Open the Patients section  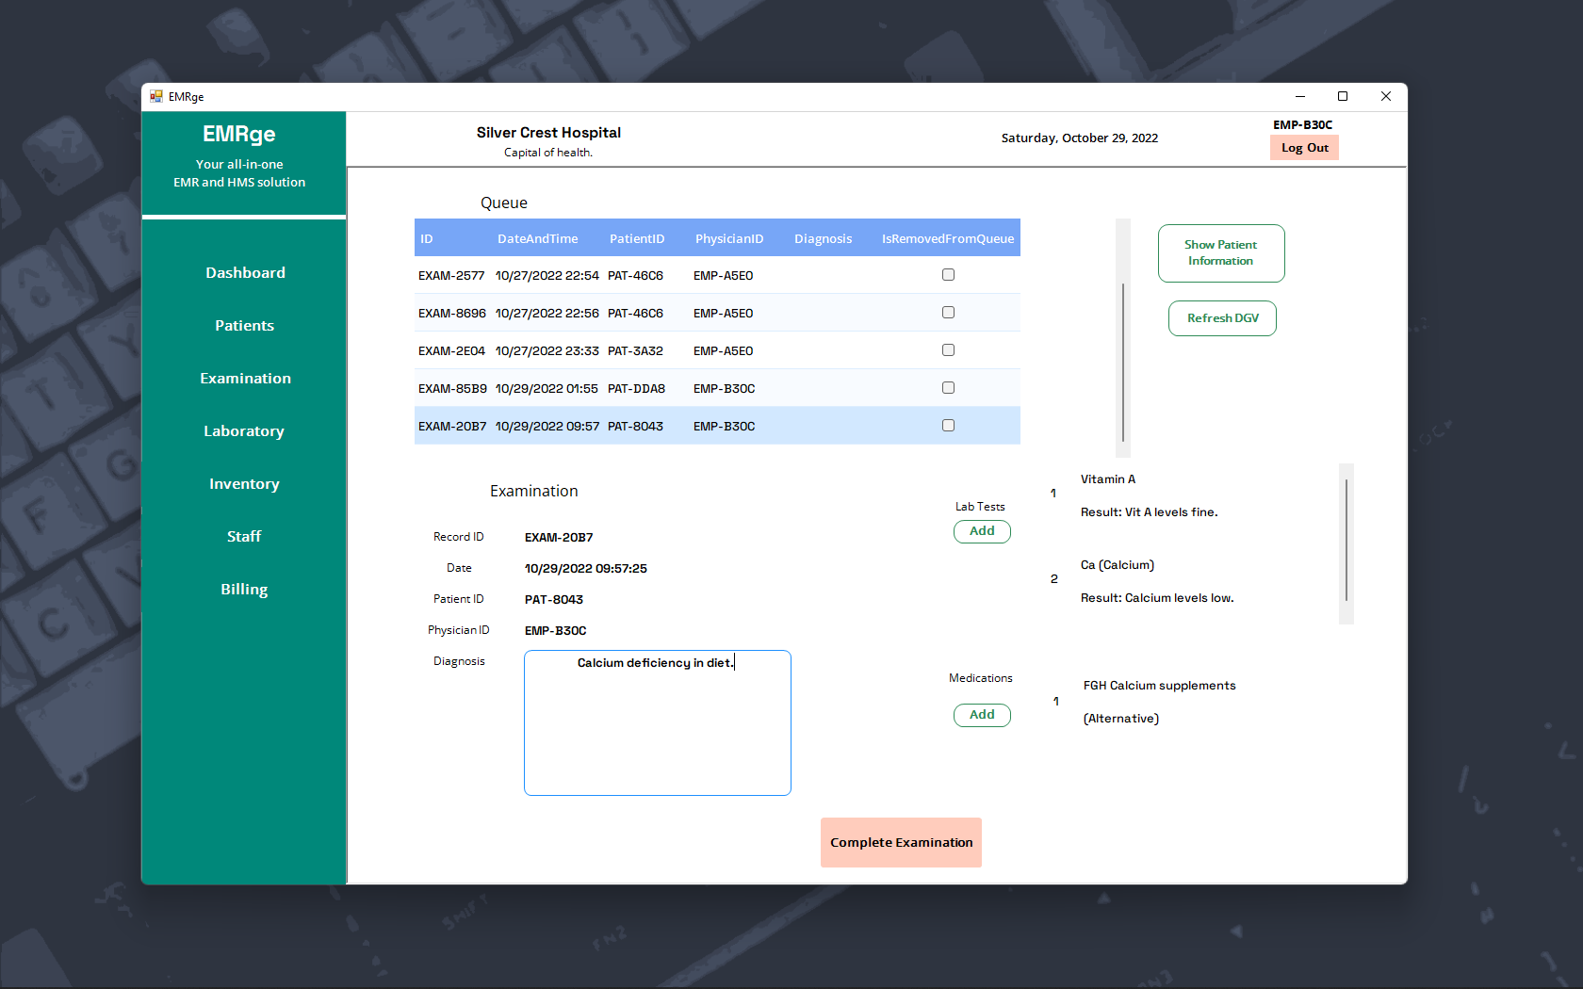[x=244, y=325]
